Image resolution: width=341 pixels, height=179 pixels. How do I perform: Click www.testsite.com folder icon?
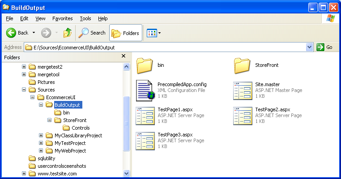click(32, 173)
